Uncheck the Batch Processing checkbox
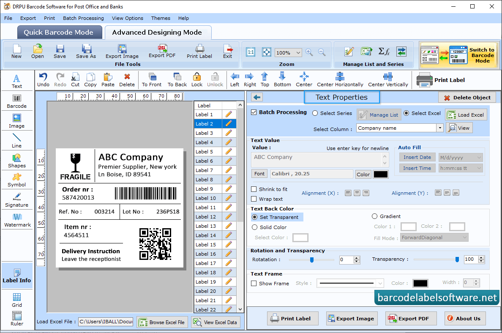Screen dimensions: 502x333 click(x=254, y=112)
